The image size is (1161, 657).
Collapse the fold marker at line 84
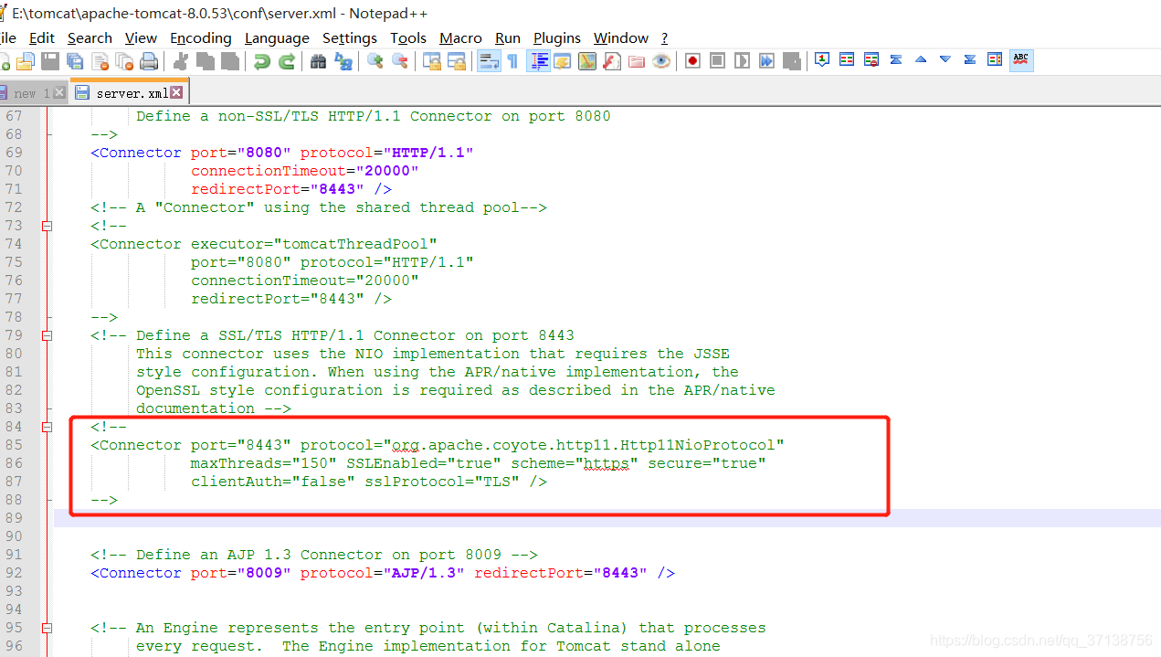(x=47, y=427)
